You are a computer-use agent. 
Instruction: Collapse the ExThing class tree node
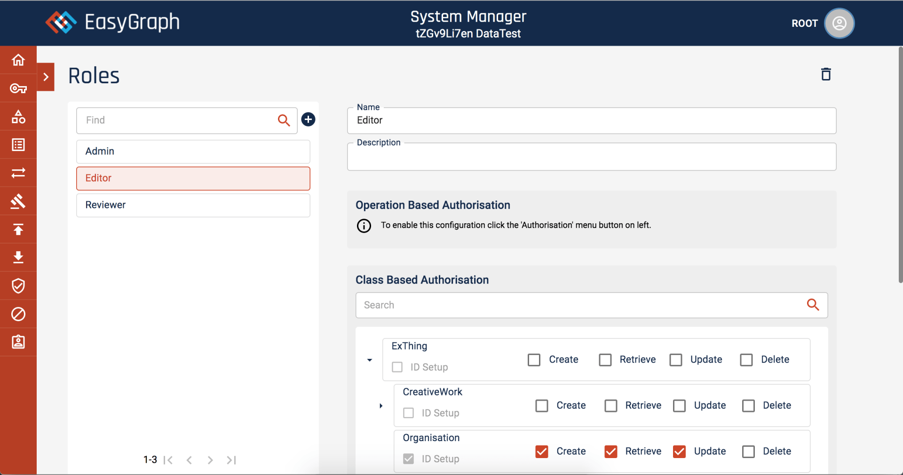click(x=370, y=360)
